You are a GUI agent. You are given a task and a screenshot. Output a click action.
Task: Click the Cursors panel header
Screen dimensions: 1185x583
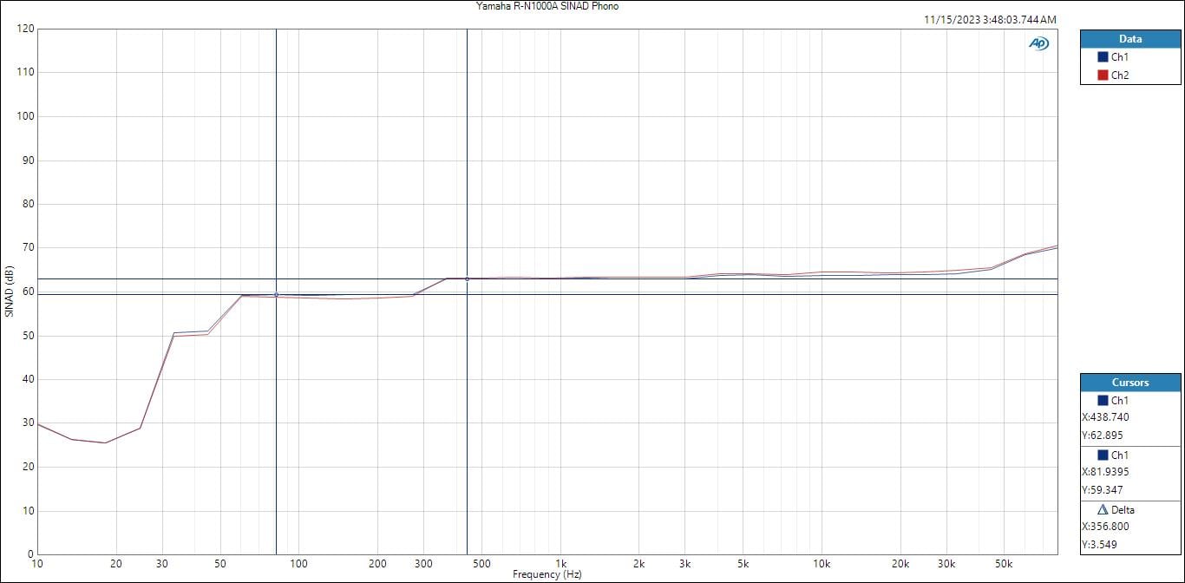click(1129, 383)
